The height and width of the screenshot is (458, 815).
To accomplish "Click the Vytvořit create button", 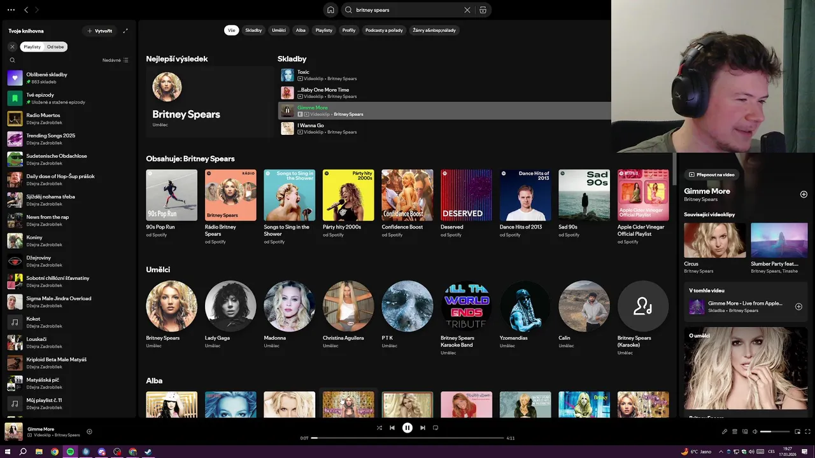I will 100,31.
